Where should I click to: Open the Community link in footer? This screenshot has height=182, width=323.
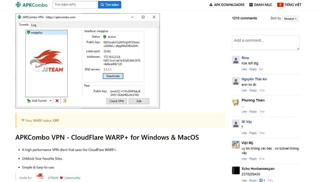pyautogui.click(x=72, y=178)
